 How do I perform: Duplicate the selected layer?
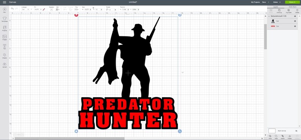[288, 11]
